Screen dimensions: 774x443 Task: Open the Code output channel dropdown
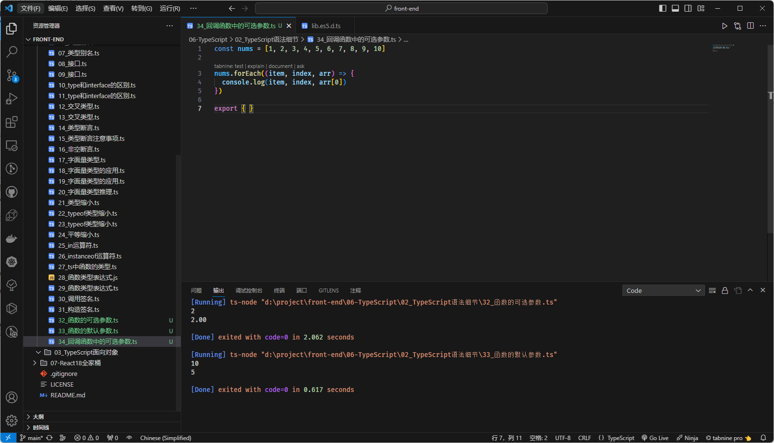click(x=663, y=290)
